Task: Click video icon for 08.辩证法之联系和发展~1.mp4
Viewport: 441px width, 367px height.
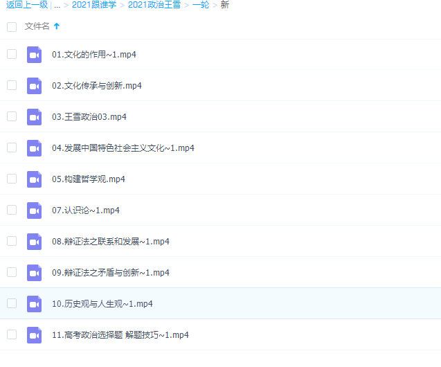Action: coord(34,242)
